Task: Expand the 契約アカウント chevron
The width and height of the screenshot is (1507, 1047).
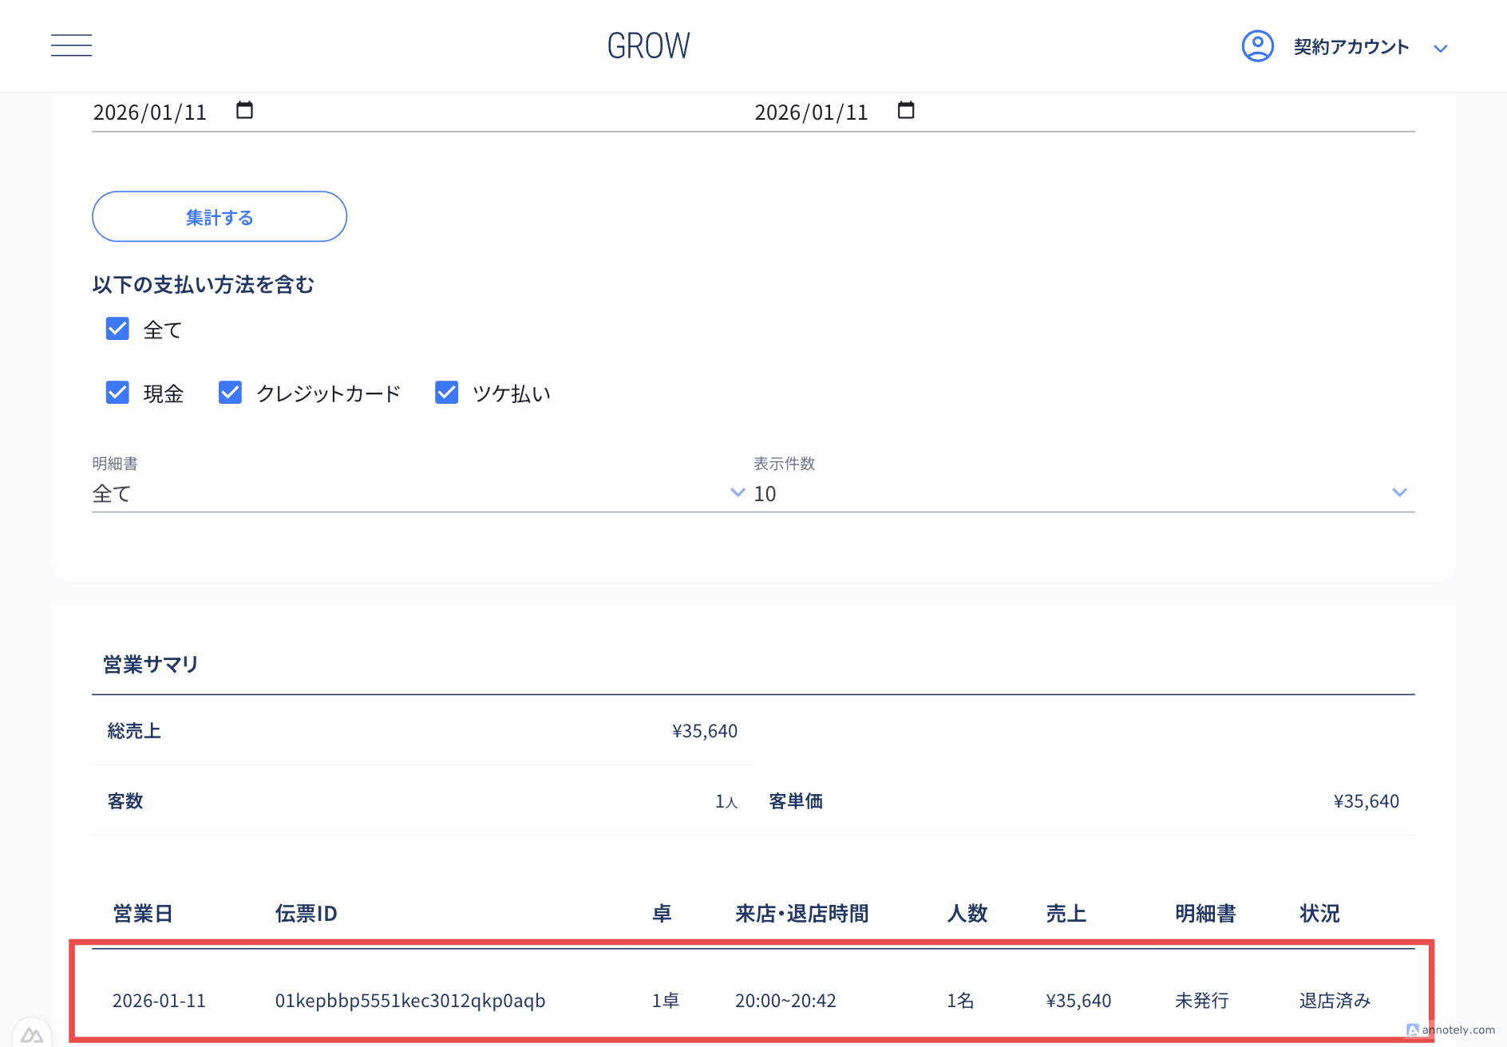Action: 1440,49
